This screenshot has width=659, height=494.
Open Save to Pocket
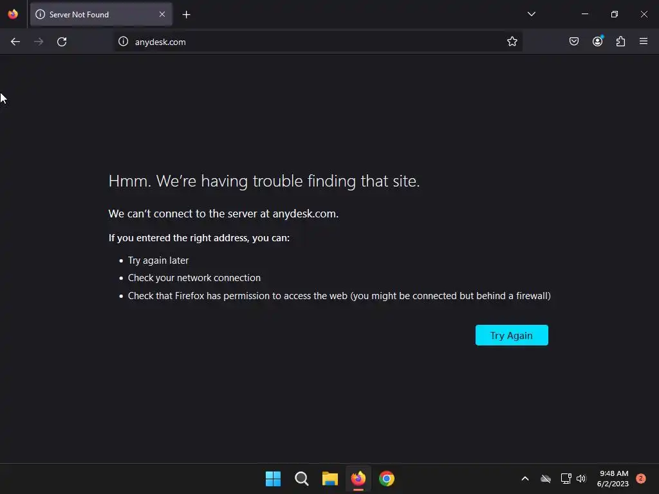click(x=573, y=42)
